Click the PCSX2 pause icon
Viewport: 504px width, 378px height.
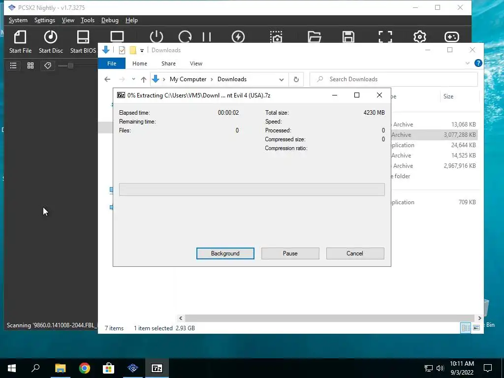point(207,36)
